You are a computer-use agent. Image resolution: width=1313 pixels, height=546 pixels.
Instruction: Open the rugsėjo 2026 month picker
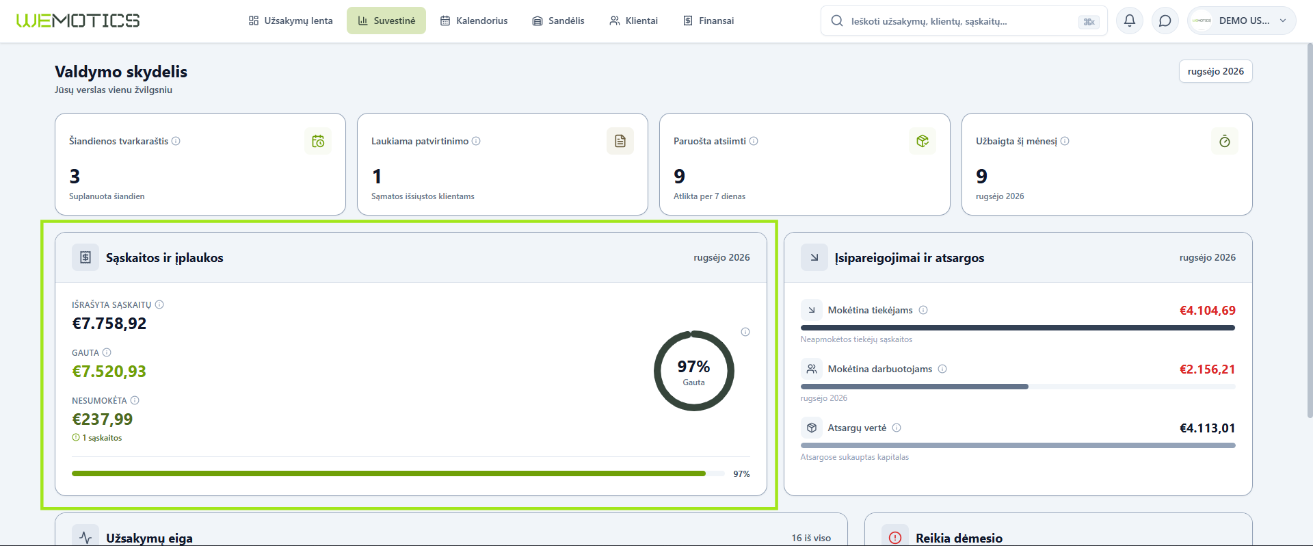point(1216,71)
